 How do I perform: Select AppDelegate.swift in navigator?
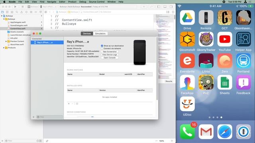pos(18,22)
